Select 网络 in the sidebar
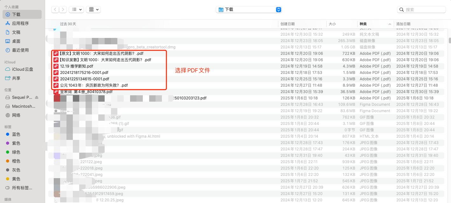451x203 pixels. click(x=16, y=115)
